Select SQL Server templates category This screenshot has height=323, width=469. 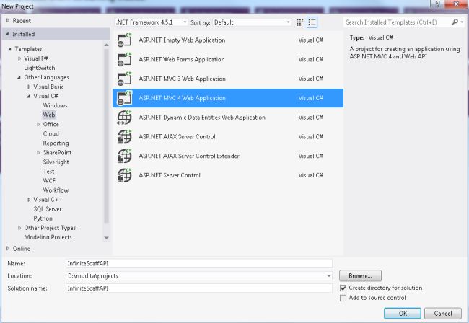click(48, 209)
